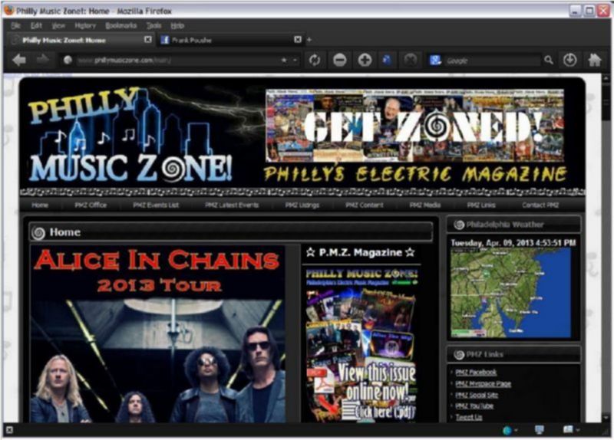Click the P.M.Z. Magazine cover thumbnail

(361, 344)
